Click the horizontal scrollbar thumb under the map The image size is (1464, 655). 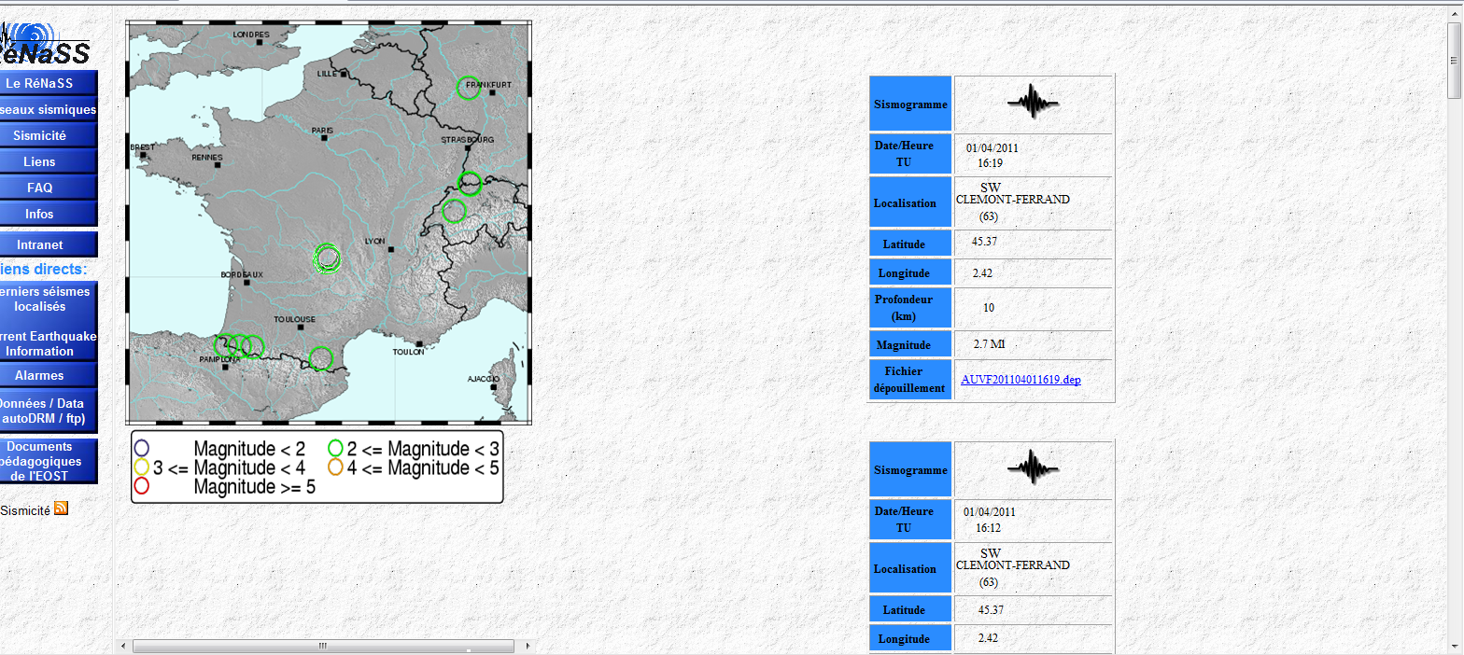click(323, 646)
